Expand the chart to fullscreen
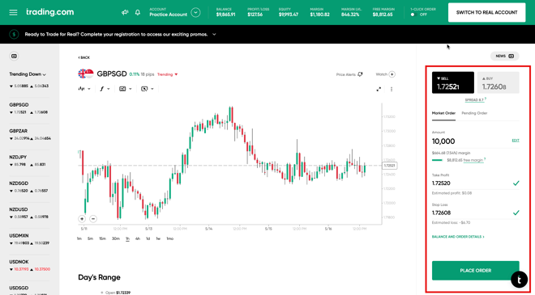The height and width of the screenshot is (295, 535). [x=379, y=89]
